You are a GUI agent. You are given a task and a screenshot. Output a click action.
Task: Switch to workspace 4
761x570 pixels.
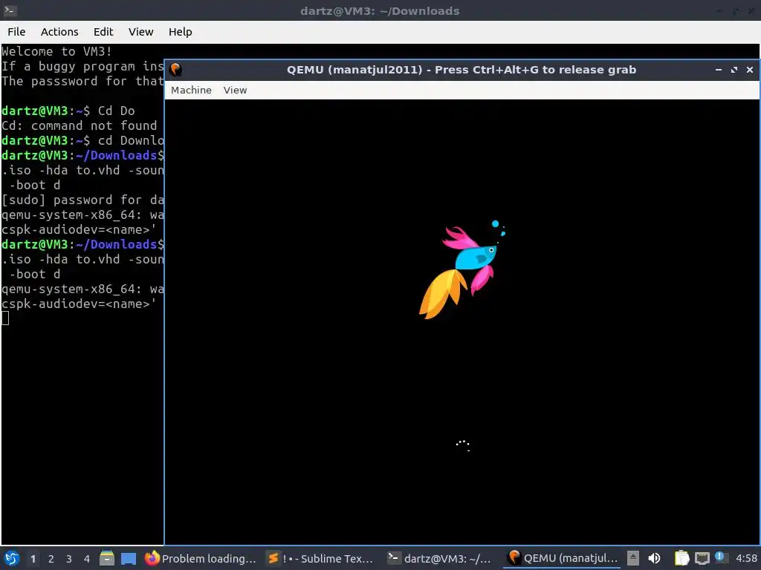[x=87, y=559]
